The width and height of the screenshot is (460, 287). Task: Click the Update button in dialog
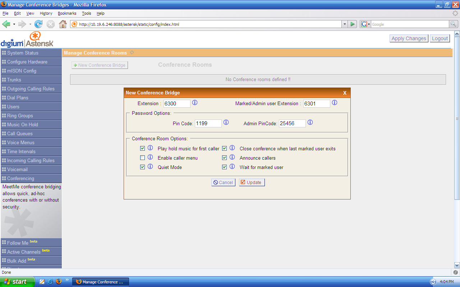pos(252,182)
